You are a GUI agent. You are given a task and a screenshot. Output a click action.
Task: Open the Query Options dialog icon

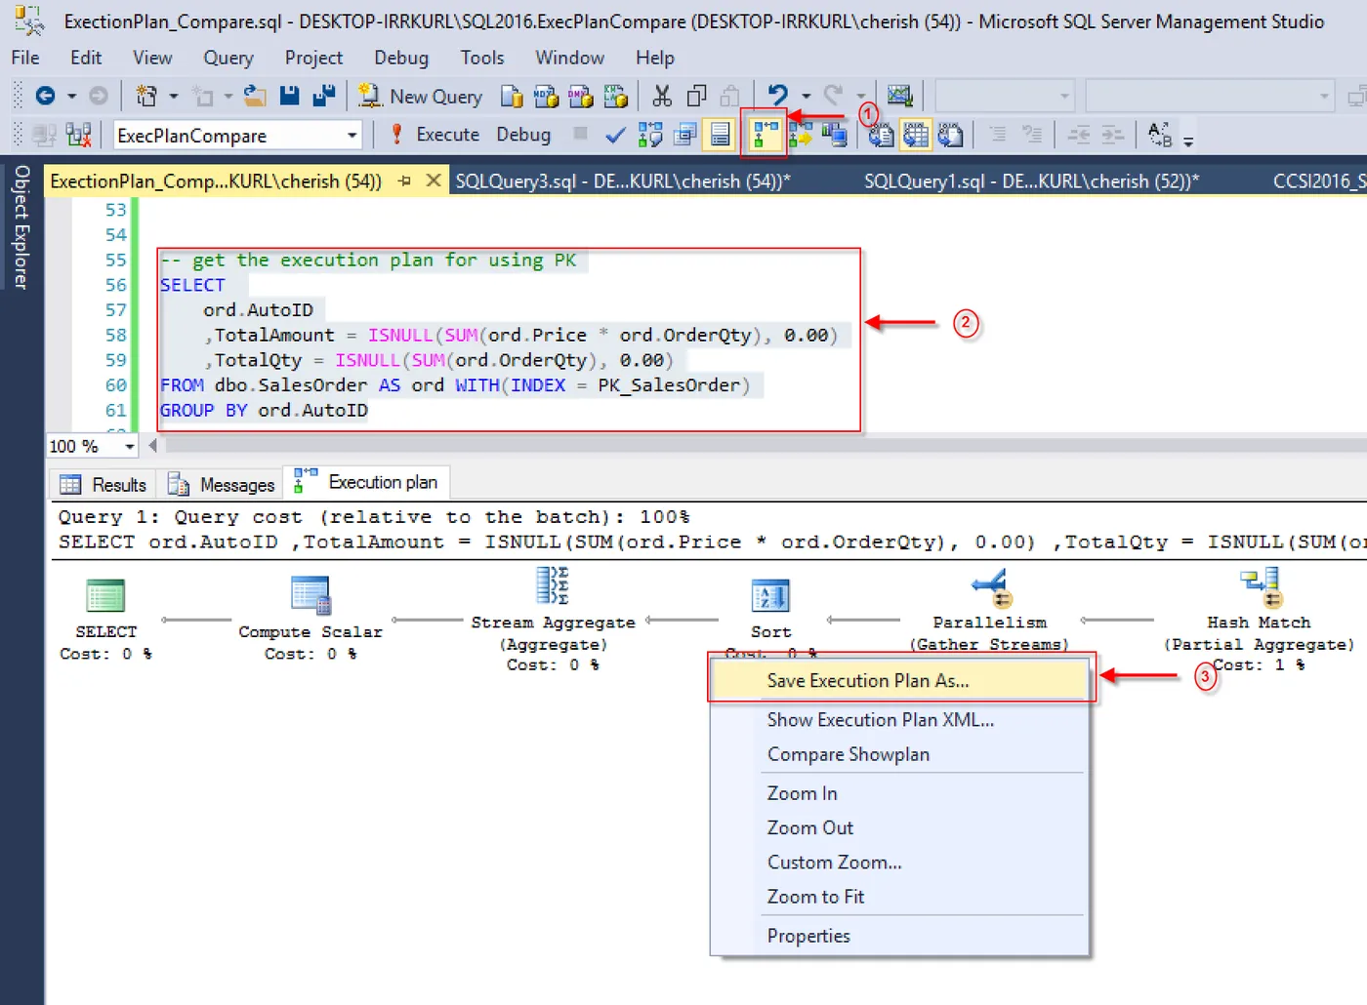coord(685,135)
